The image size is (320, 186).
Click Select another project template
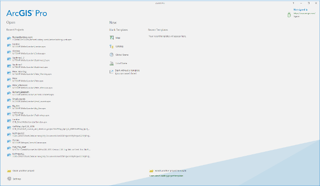coord(168,171)
